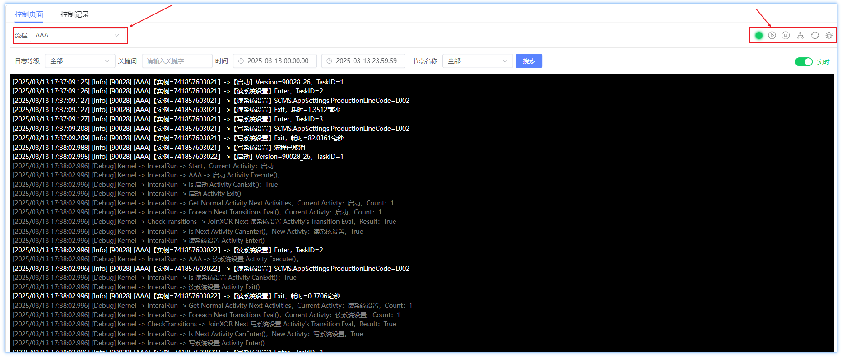Switch to the 控制页面 tab
Screen dimensions: 842x358
29,14
